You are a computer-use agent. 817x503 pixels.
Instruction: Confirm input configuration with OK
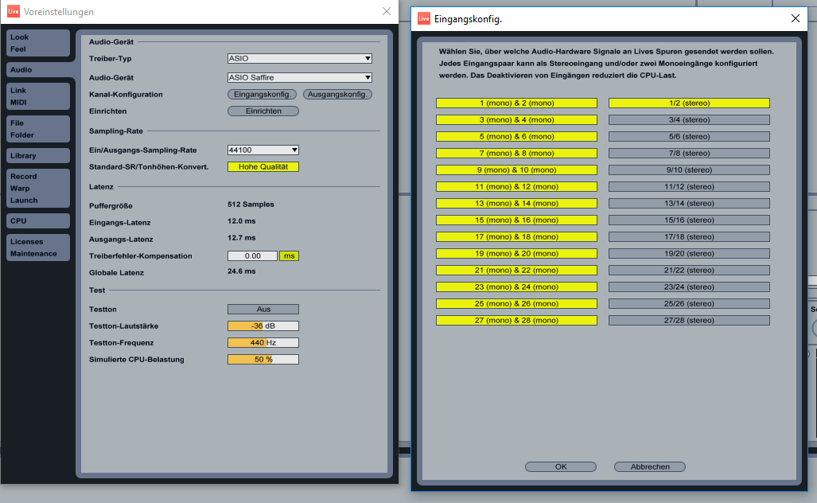(x=561, y=466)
